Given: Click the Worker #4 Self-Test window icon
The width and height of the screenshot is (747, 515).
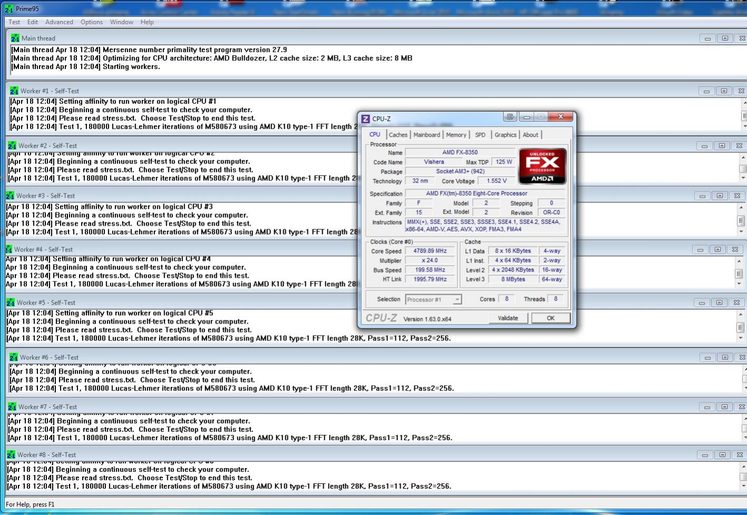Looking at the screenshot, I should click(8, 249).
